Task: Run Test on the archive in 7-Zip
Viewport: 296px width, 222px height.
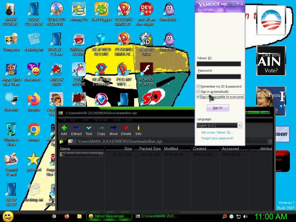Action: pos(88,130)
